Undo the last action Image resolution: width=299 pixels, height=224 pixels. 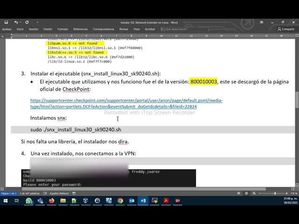coord(16,22)
